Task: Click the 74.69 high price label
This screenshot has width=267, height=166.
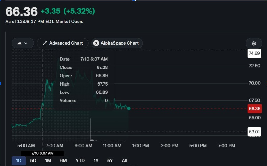Action: tap(254, 53)
